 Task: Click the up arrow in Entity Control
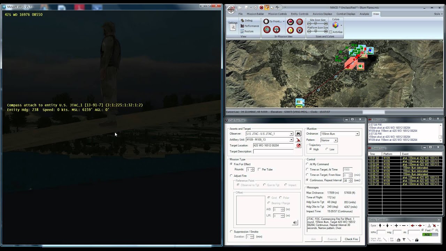[x=380, y=226]
